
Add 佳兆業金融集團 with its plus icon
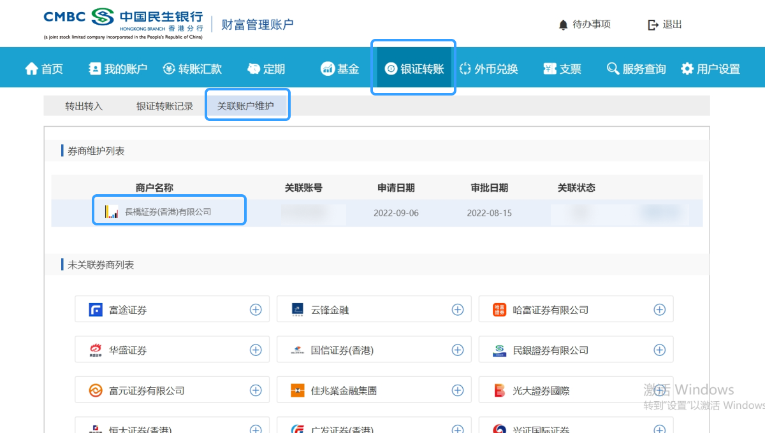[458, 390]
